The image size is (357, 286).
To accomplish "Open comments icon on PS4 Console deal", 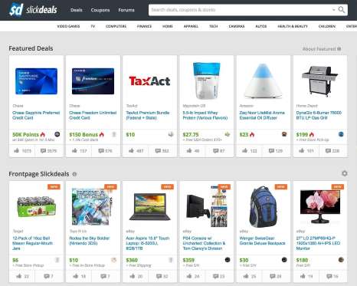I will coord(215,276).
